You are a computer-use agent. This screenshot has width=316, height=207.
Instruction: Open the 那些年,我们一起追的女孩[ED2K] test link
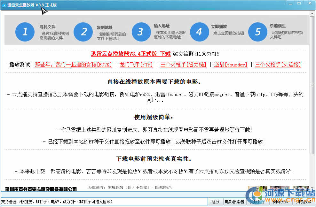pos(73,65)
